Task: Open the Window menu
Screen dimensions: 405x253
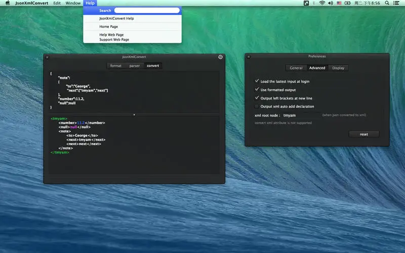Action: pyautogui.click(x=73, y=3)
